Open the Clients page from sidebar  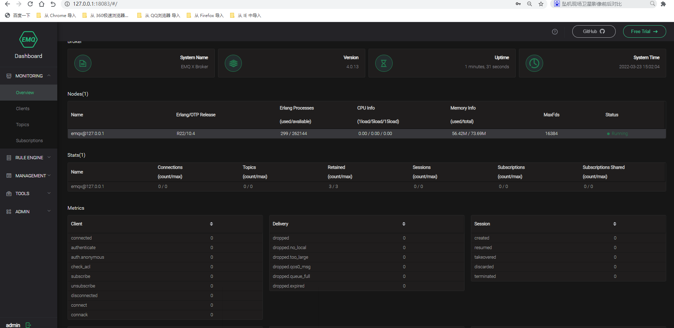[x=22, y=108]
